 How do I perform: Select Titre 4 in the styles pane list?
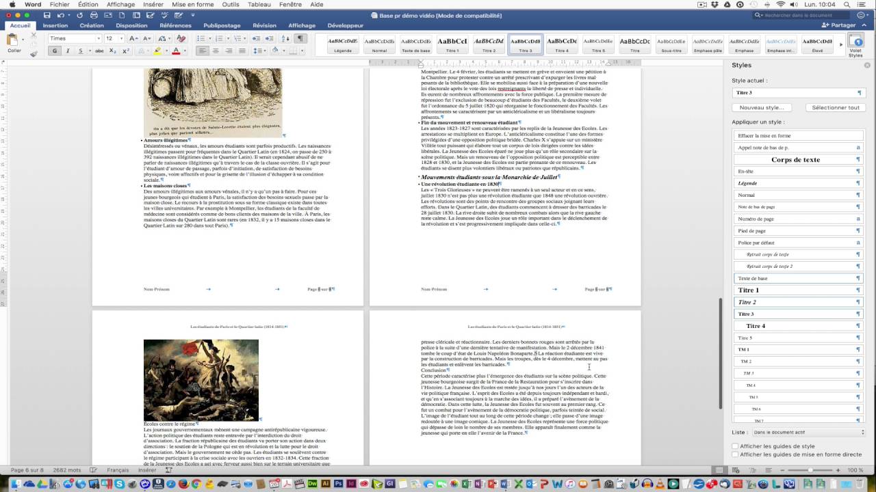pos(798,326)
